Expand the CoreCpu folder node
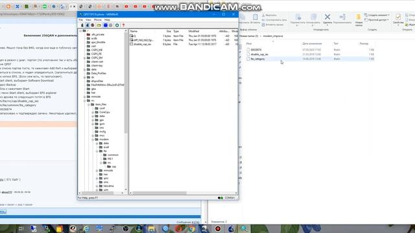The image size is (415, 233). pyautogui.click(x=93, y=112)
